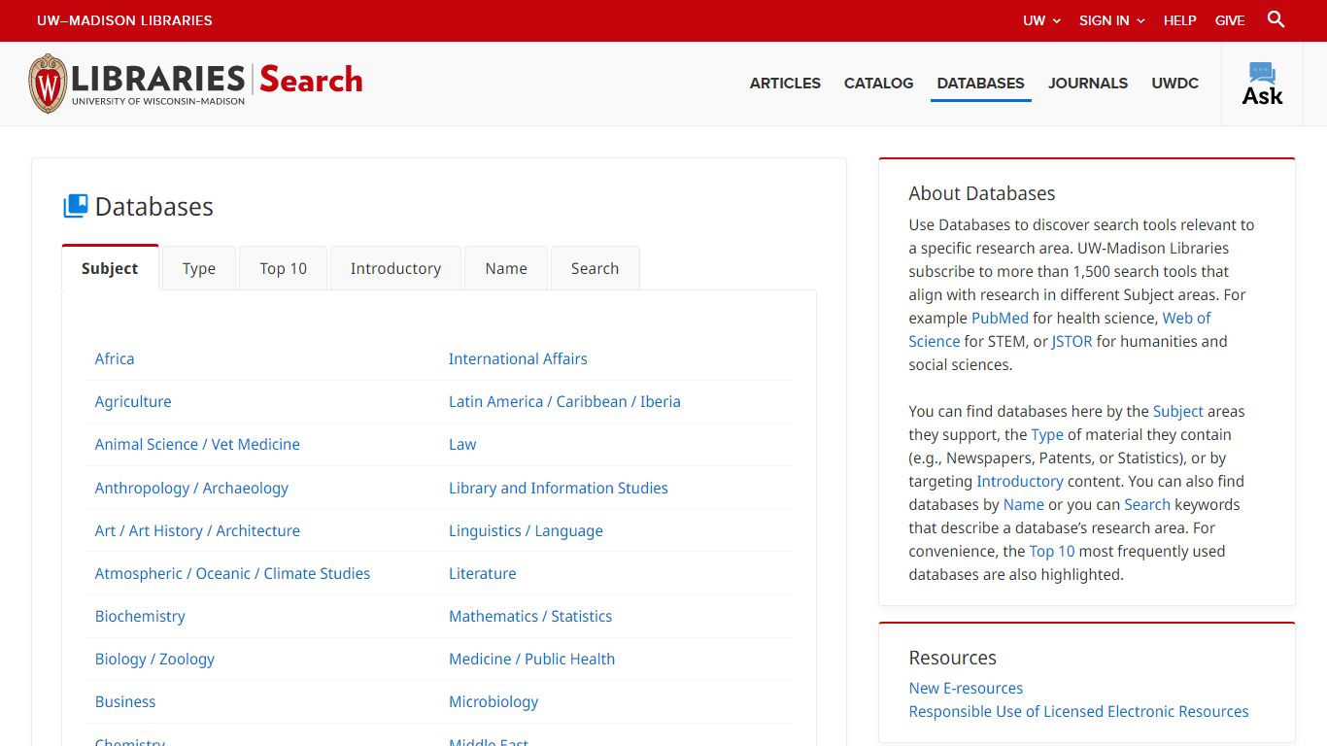This screenshot has height=746, width=1327.
Task: Open the Literature subject link
Action: [x=483, y=573]
